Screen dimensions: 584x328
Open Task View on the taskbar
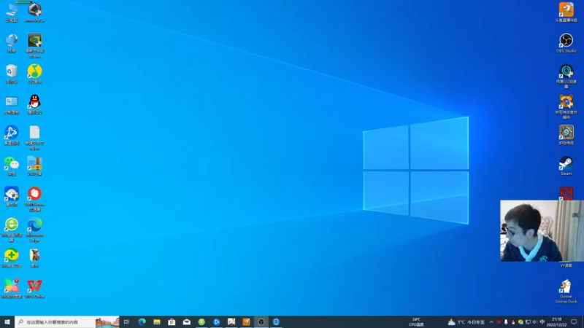(x=126, y=321)
